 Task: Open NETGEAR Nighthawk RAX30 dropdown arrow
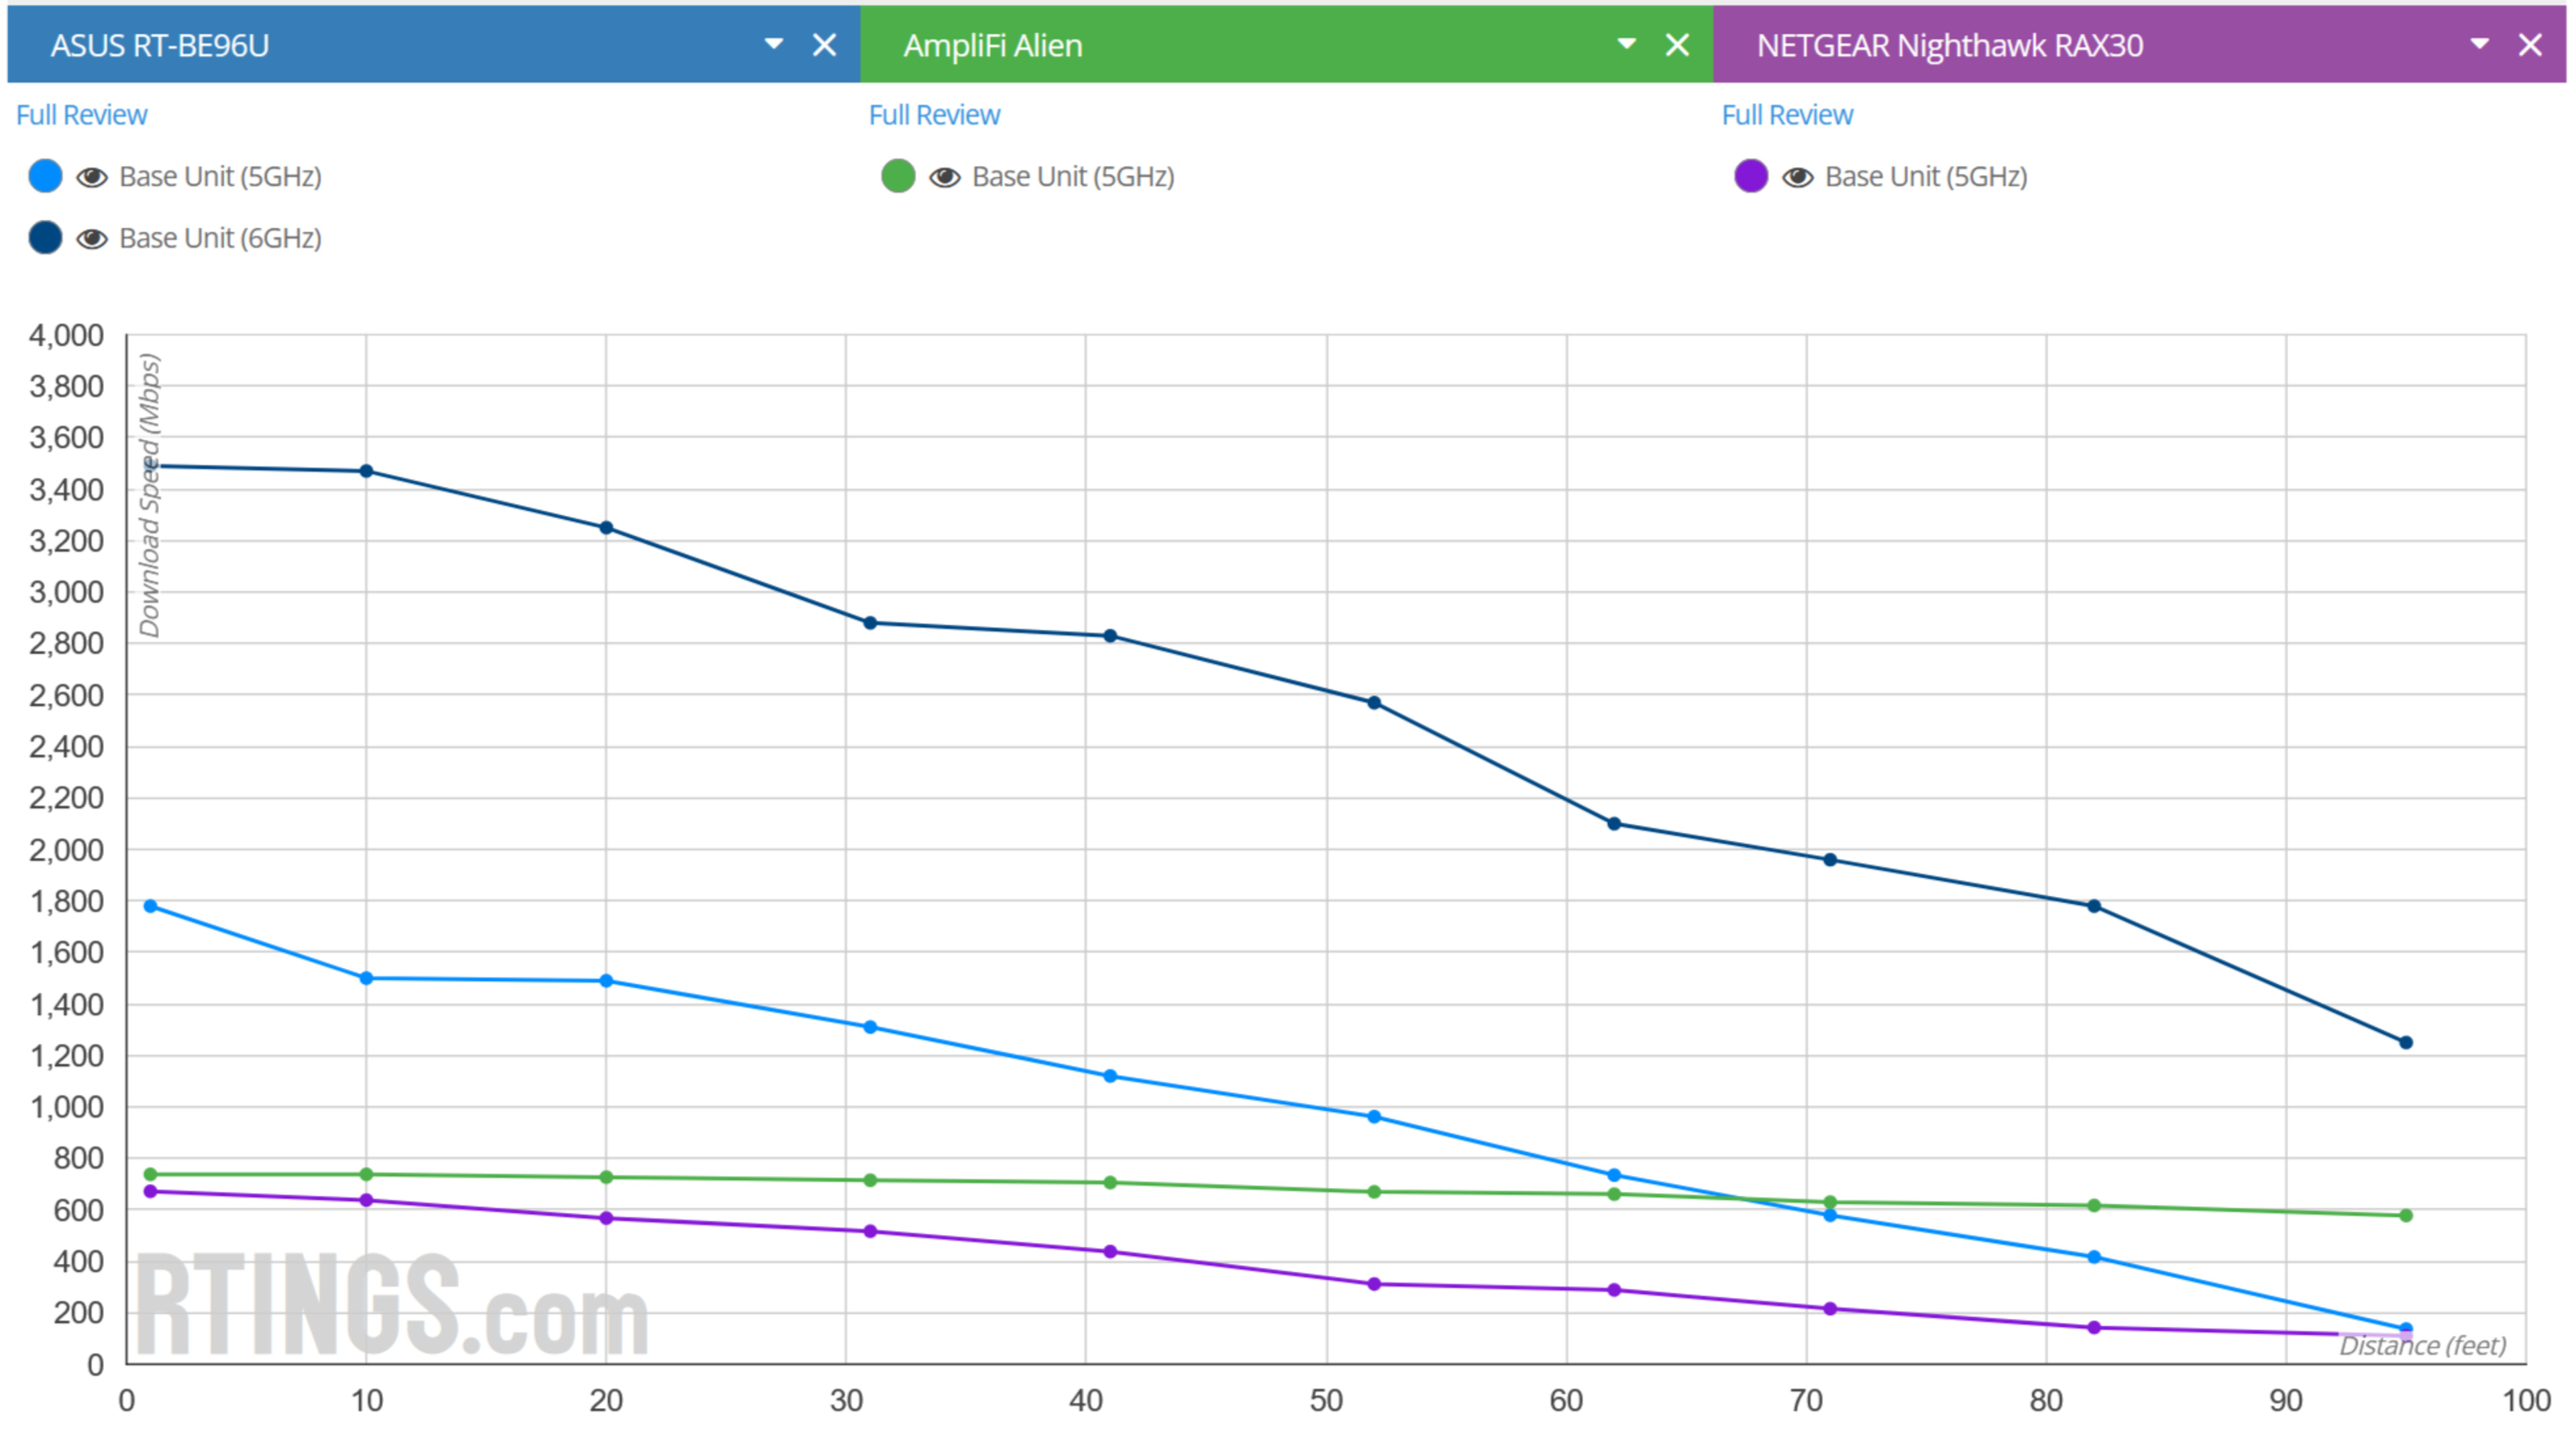pos(2479,44)
